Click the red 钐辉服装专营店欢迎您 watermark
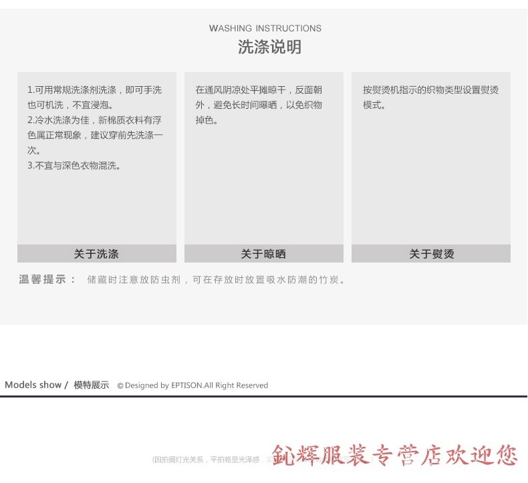 click(395, 456)
